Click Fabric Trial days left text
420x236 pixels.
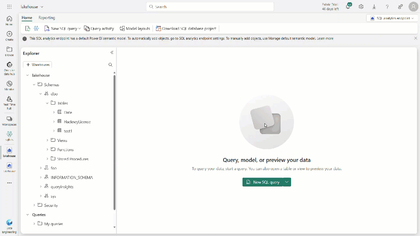[330, 7]
